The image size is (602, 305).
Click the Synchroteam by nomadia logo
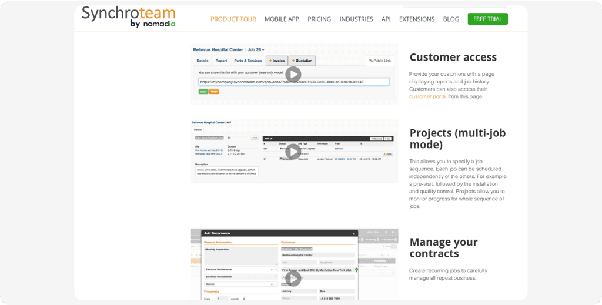point(128,17)
